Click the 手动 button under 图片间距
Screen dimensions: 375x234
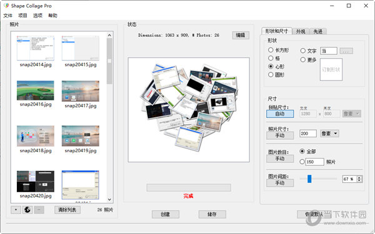[x=280, y=183]
